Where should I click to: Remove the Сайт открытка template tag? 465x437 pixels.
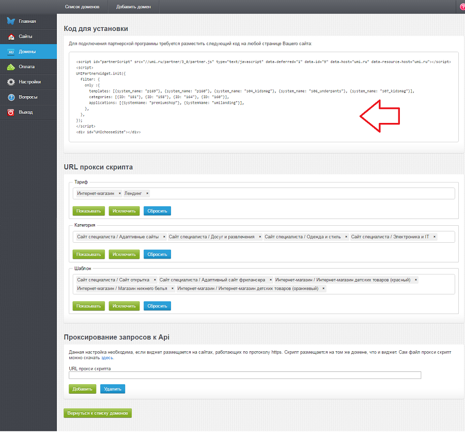pos(155,279)
